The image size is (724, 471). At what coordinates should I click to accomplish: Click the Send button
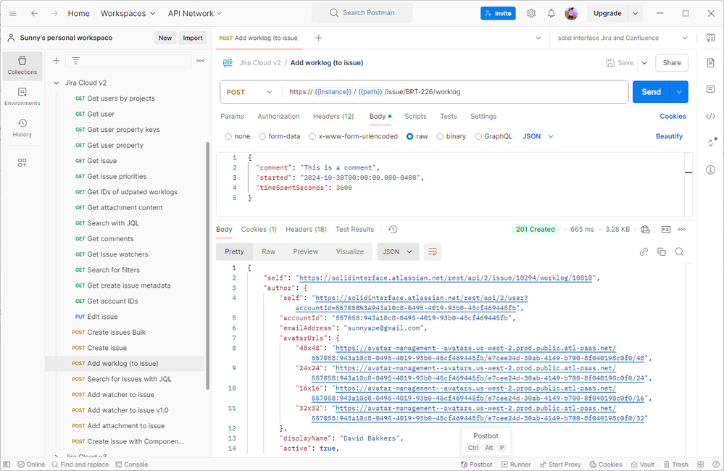[651, 92]
